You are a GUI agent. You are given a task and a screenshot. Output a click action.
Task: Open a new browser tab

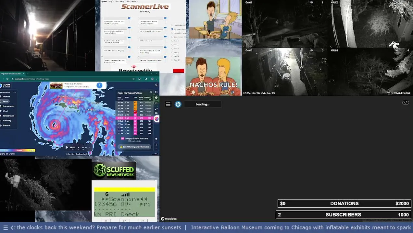28,74
